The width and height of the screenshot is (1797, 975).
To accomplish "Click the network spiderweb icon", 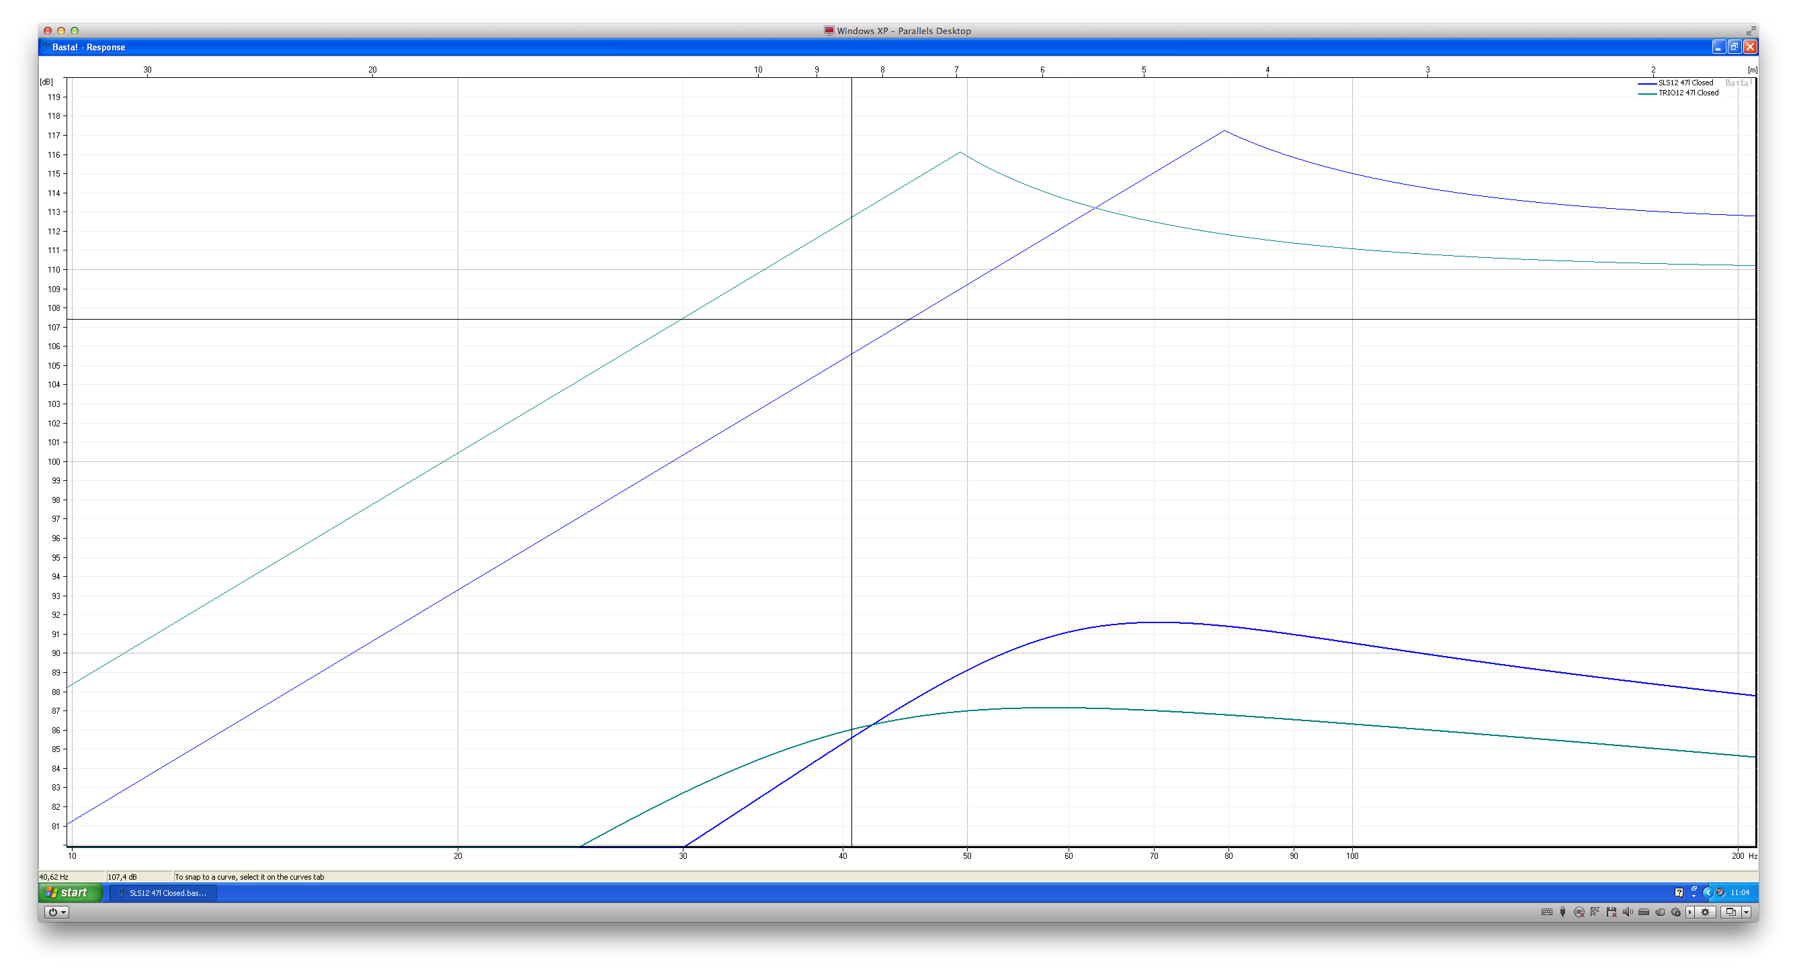I will pos(1595,912).
